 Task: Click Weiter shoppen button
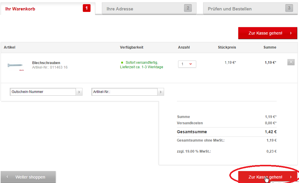coord(28,177)
